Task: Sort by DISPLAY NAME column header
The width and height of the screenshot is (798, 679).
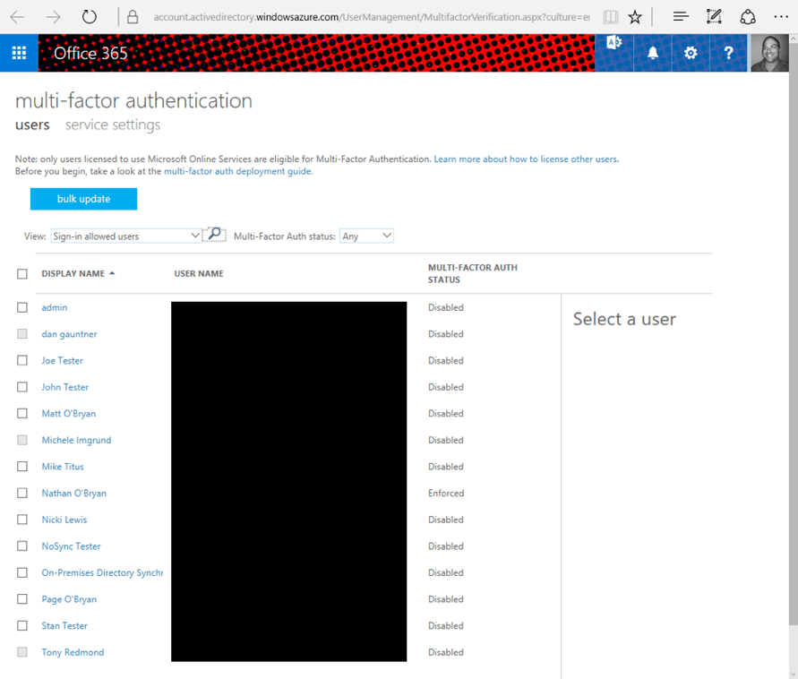Action: pos(73,274)
